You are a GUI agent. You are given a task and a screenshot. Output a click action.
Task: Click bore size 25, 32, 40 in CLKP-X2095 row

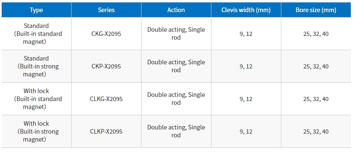316,132
